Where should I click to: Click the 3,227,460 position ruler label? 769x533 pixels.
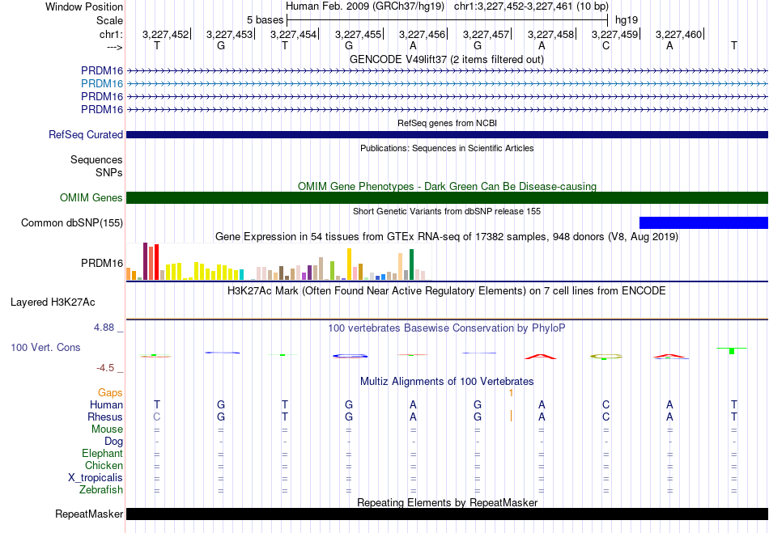click(679, 34)
